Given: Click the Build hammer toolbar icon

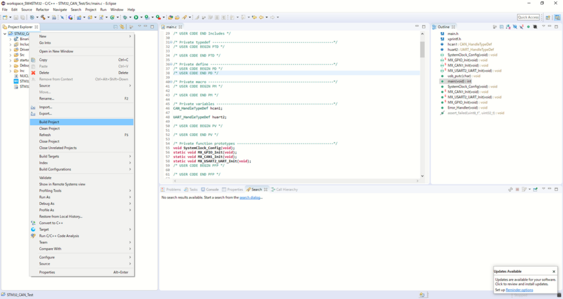Looking at the screenshot, I should 43,17.
